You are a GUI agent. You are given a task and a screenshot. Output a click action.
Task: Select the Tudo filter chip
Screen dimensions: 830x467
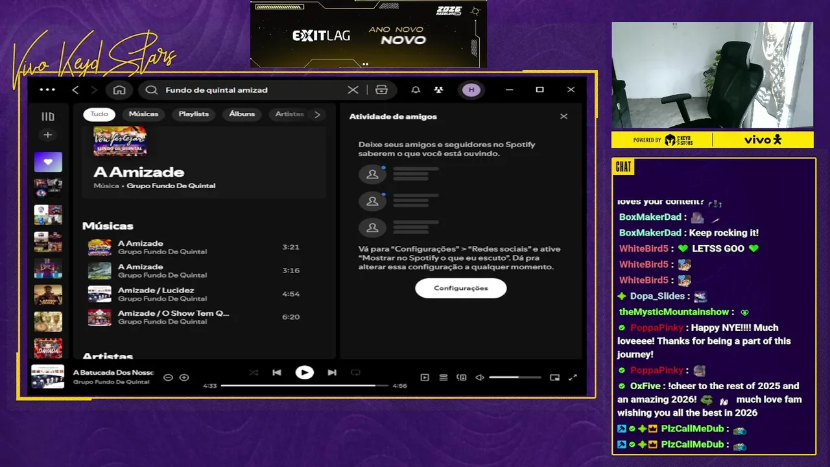pyautogui.click(x=99, y=114)
